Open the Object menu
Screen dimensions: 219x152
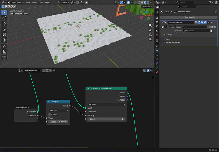(x=48, y=3)
